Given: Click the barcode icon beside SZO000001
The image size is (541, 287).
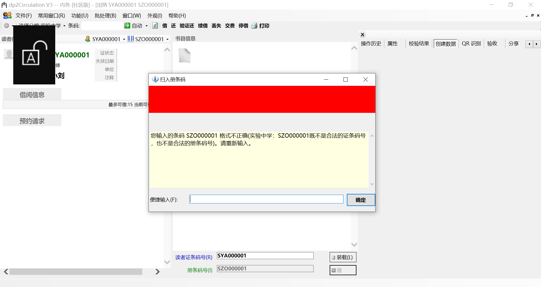Looking at the screenshot, I should tap(130, 39).
